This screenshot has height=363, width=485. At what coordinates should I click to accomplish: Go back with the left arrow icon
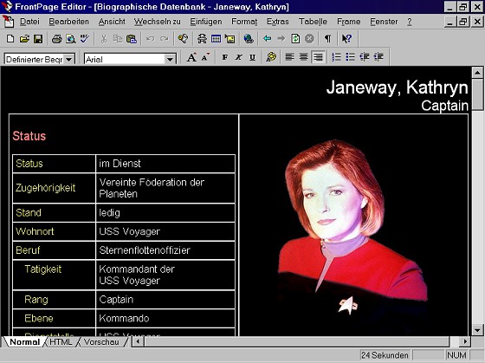point(268,39)
